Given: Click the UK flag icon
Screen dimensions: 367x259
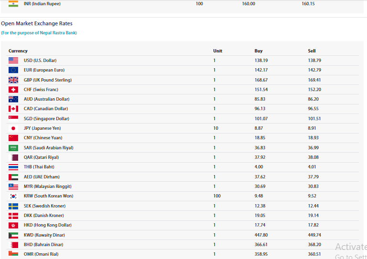Looking at the screenshot, I should point(13,80).
